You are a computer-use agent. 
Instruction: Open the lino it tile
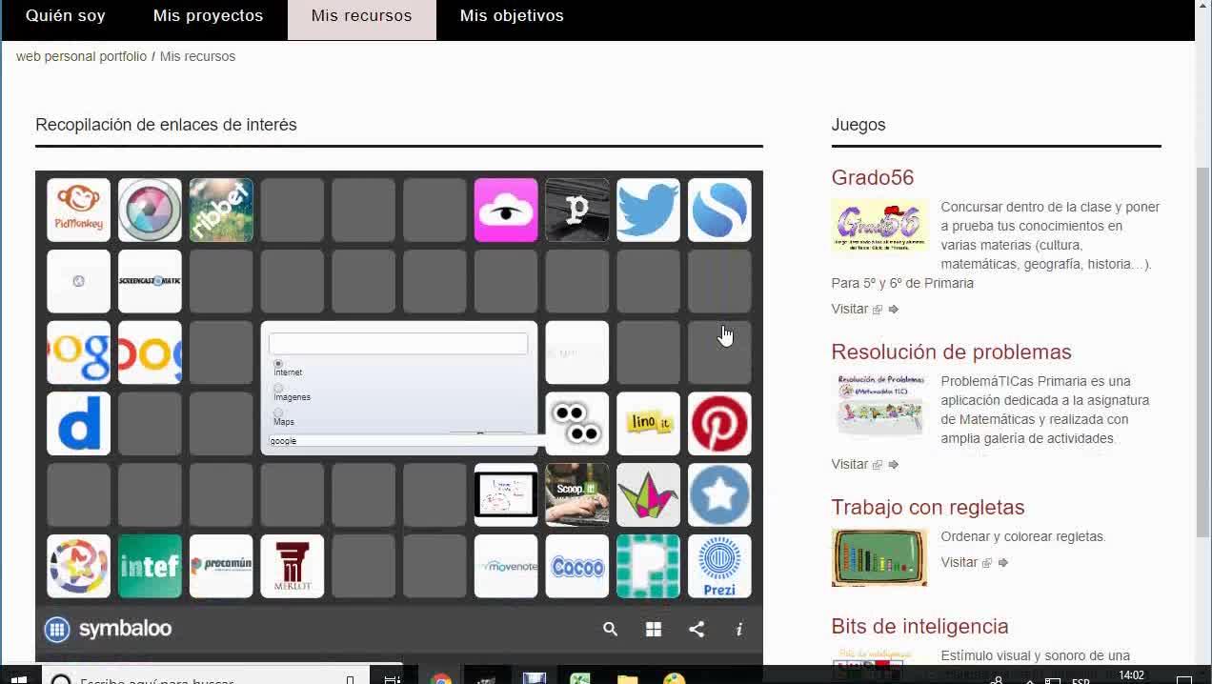(648, 424)
